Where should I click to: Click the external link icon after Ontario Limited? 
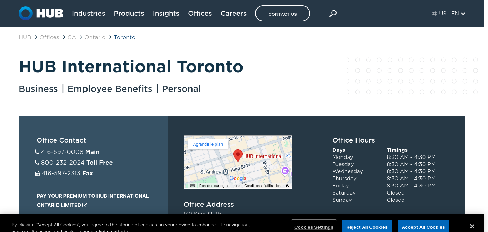(x=85, y=205)
